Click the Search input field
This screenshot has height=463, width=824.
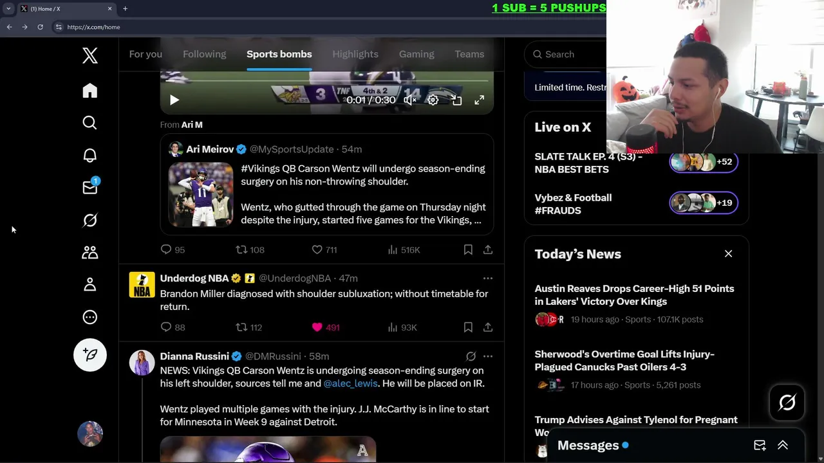565,54
